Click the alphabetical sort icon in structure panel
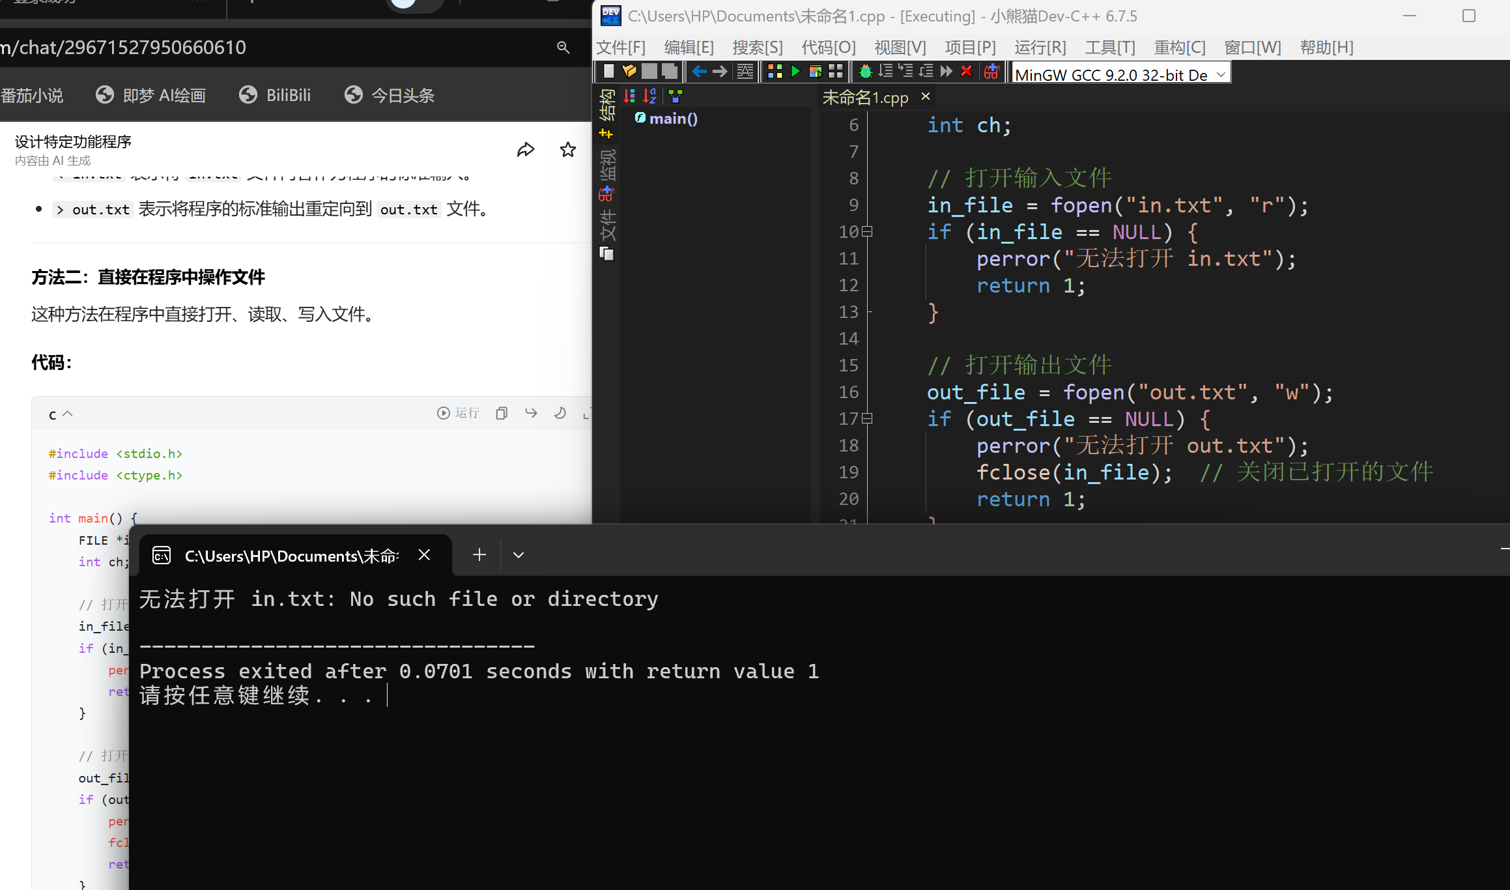The width and height of the screenshot is (1510, 890). 649,96
